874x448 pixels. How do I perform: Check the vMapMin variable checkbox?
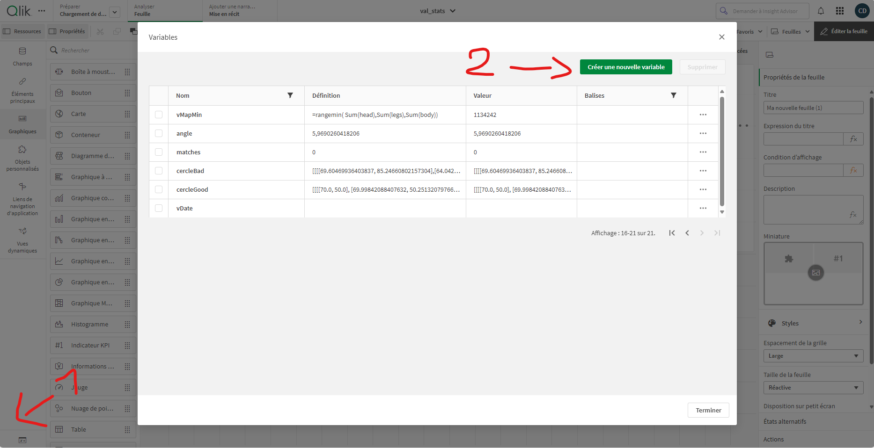click(159, 115)
